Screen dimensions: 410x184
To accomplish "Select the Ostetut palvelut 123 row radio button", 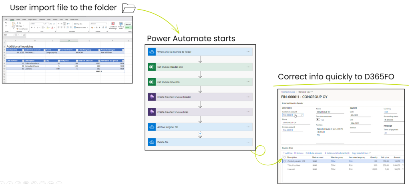I will [285, 161].
